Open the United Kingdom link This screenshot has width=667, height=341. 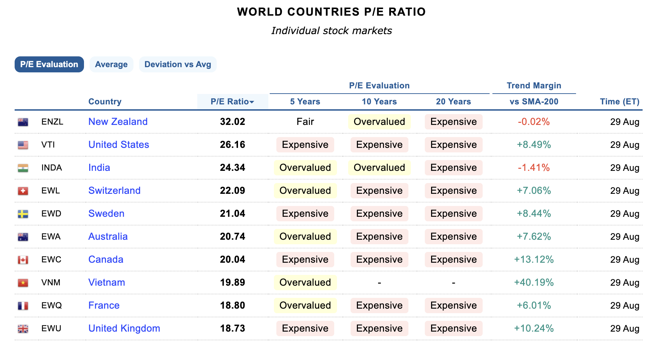(x=124, y=328)
